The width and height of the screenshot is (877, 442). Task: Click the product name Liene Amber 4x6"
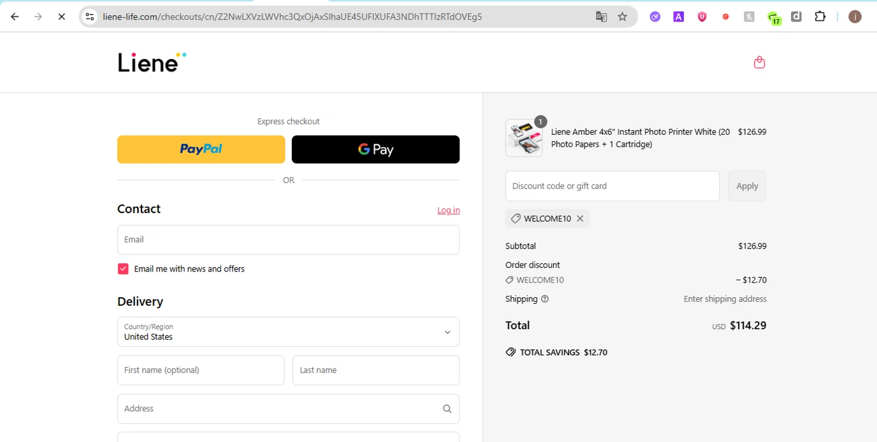coord(640,138)
